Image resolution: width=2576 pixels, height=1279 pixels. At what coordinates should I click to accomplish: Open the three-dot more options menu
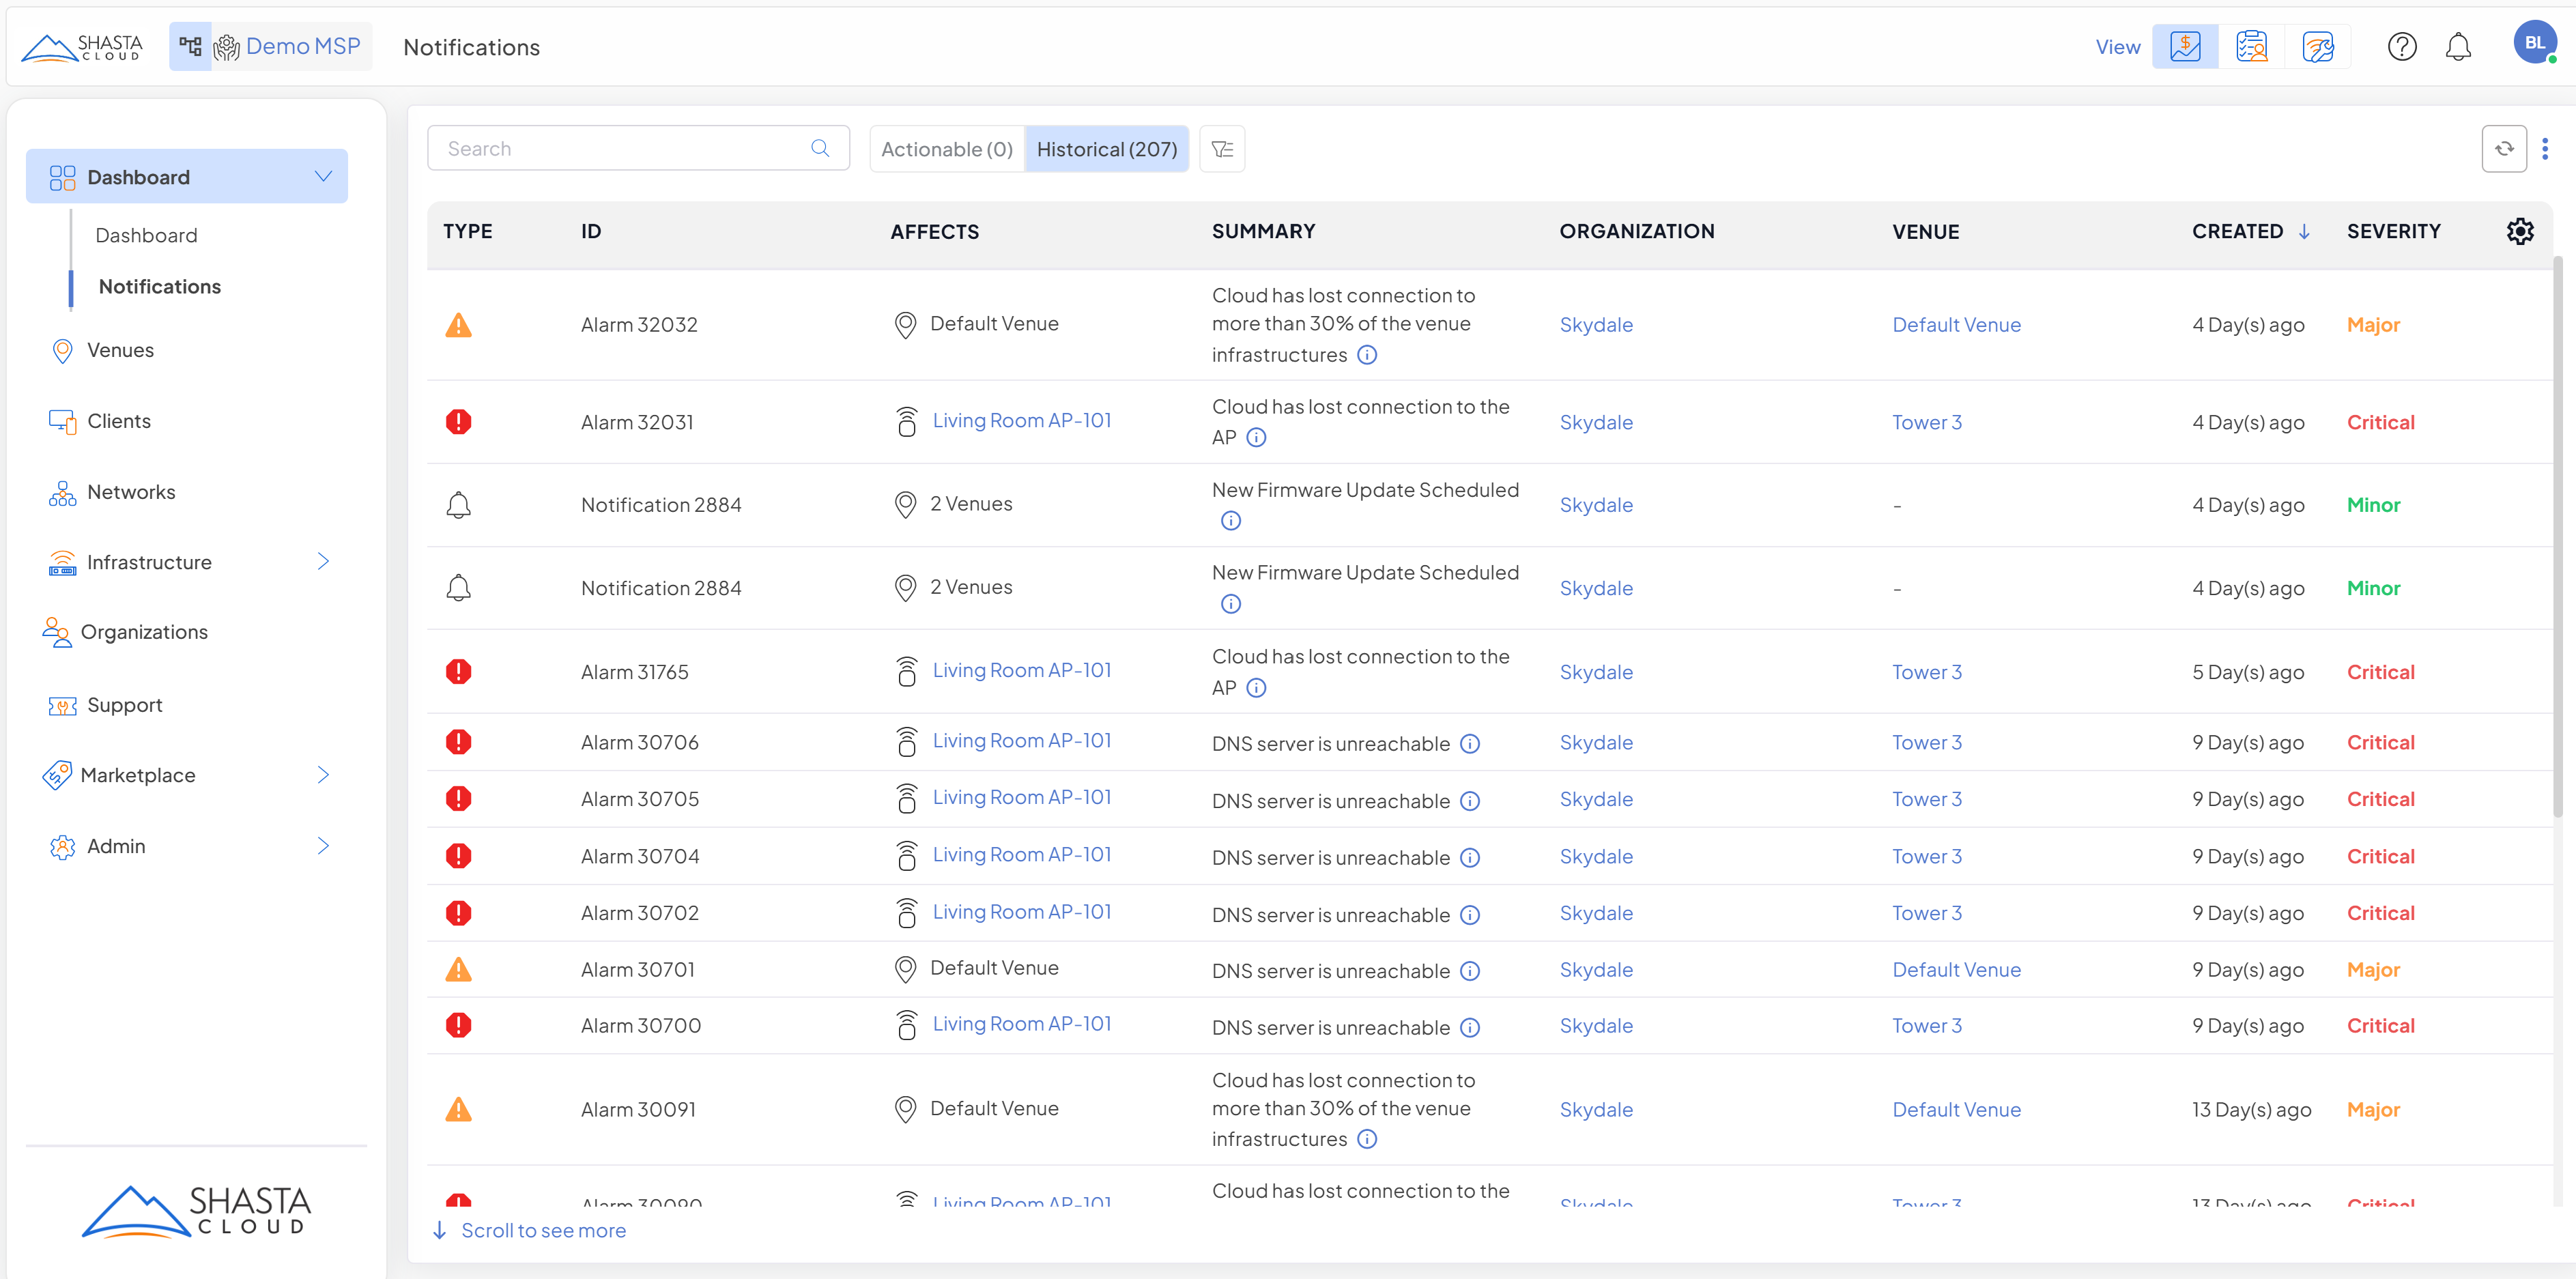(2545, 149)
